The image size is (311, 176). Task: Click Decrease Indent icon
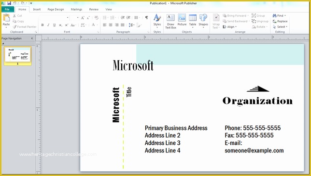[123, 18]
